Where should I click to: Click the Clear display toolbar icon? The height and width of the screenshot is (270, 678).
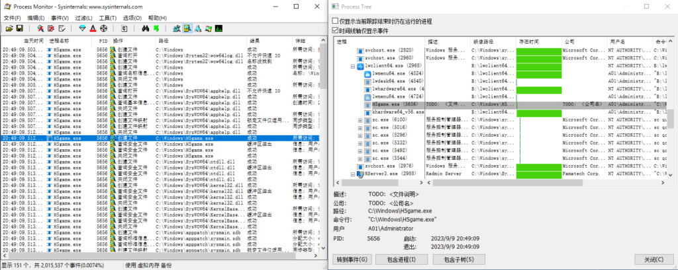click(62, 28)
